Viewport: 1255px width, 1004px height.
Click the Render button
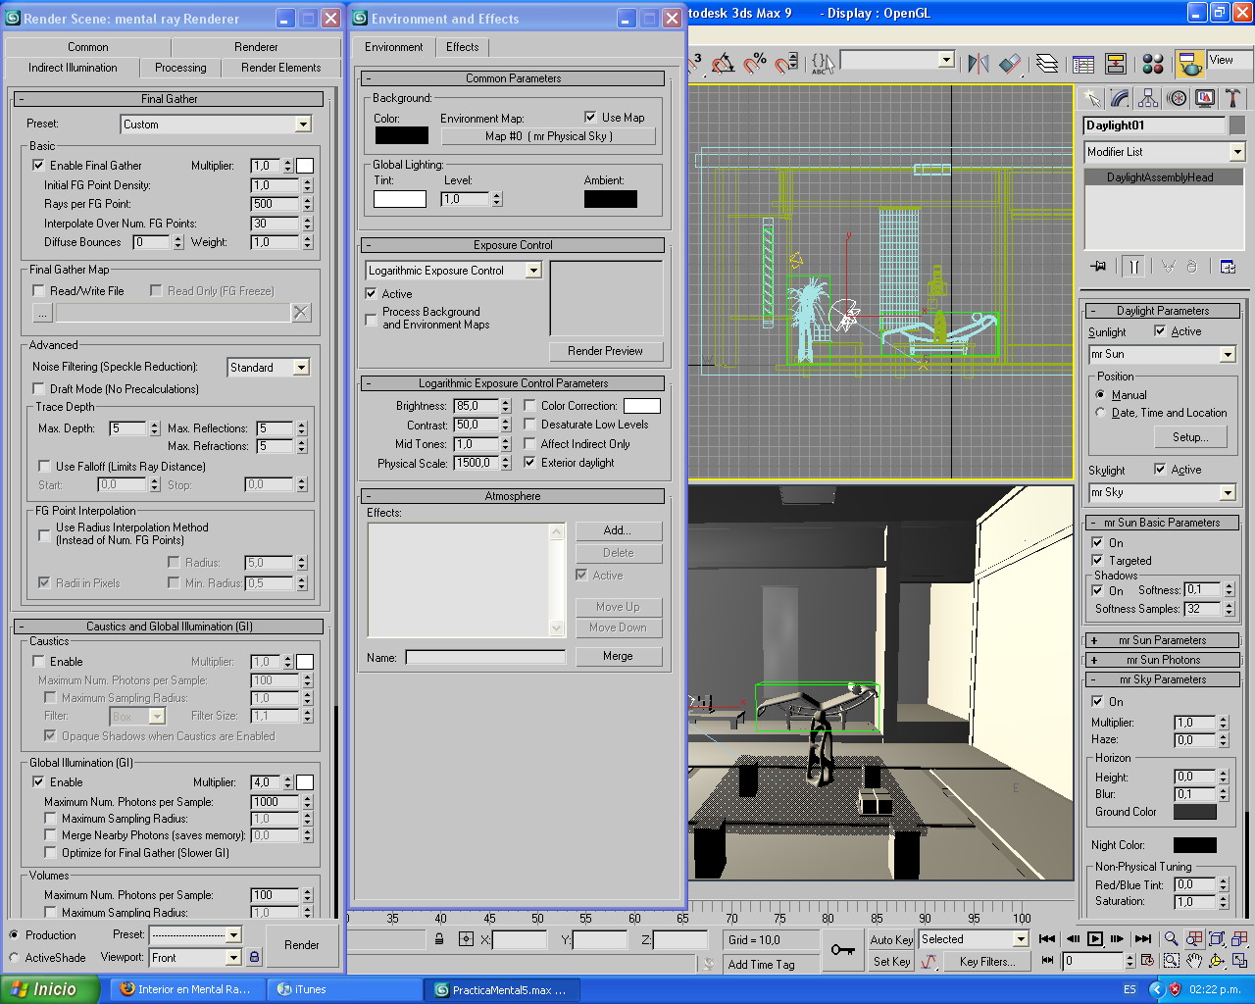302,945
